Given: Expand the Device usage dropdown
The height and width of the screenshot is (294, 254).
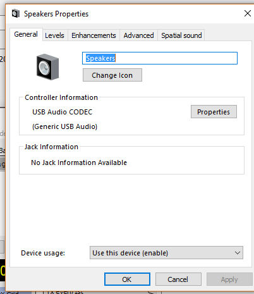Looking at the screenshot, I should pos(166,253).
